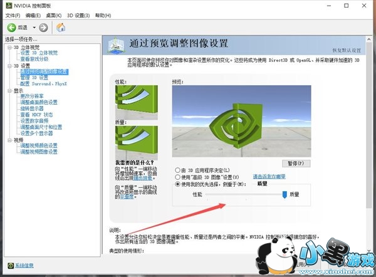376x277 pixels.
Task: Open the Home icon in toolbar
Action: coord(61,28)
